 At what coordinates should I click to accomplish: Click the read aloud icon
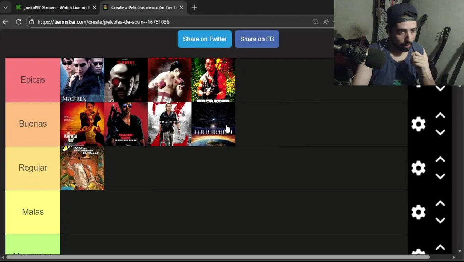click(x=326, y=22)
